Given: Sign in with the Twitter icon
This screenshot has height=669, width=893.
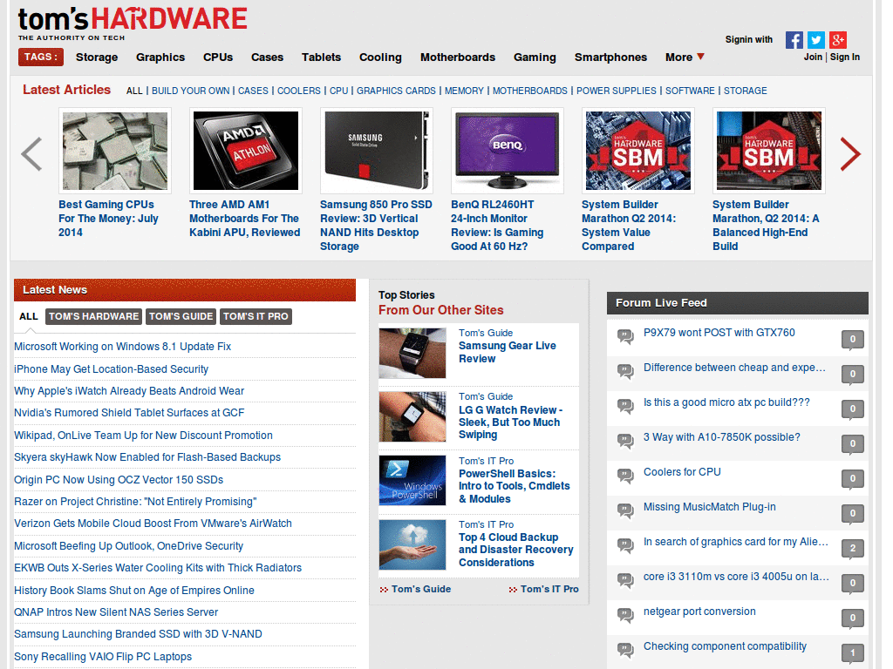Looking at the screenshot, I should [815, 39].
